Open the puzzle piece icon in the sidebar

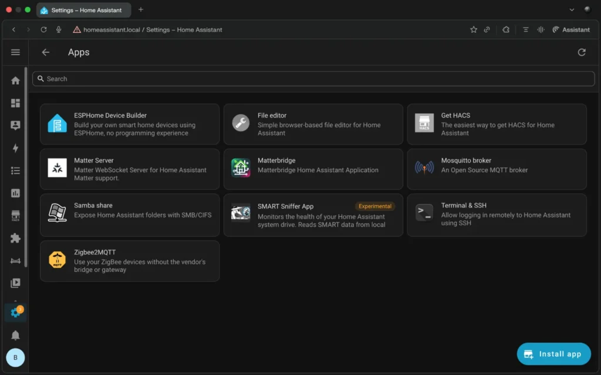[15, 238]
